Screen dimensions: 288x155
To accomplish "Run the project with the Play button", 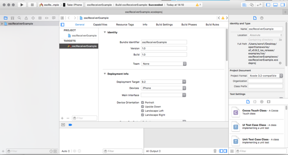I will point(22,5).
